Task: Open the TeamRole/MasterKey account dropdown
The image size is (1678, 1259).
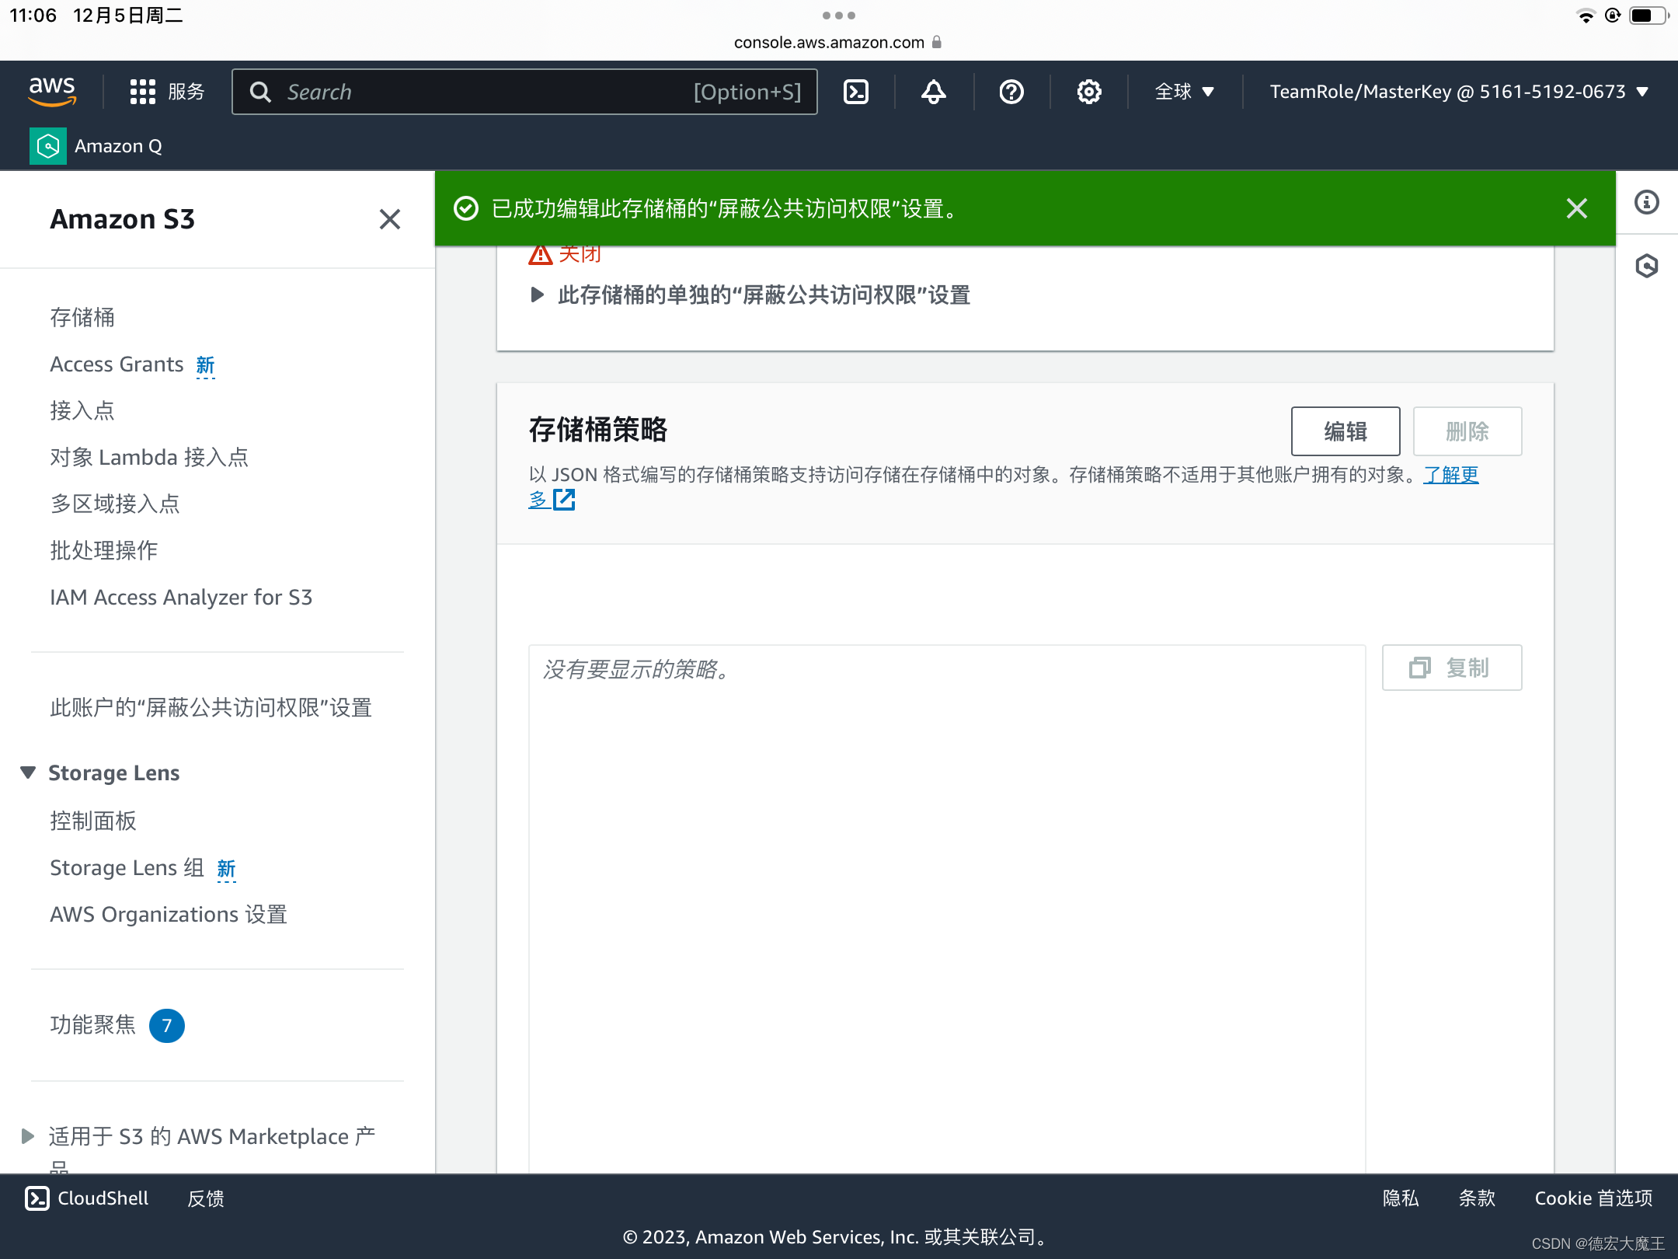Action: coord(1459,92)
